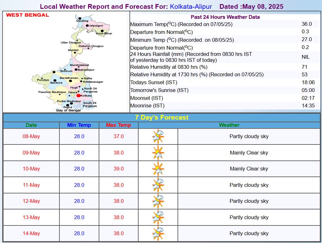
Task: Select the Min Temp column header
Action: tap(78, 125)
